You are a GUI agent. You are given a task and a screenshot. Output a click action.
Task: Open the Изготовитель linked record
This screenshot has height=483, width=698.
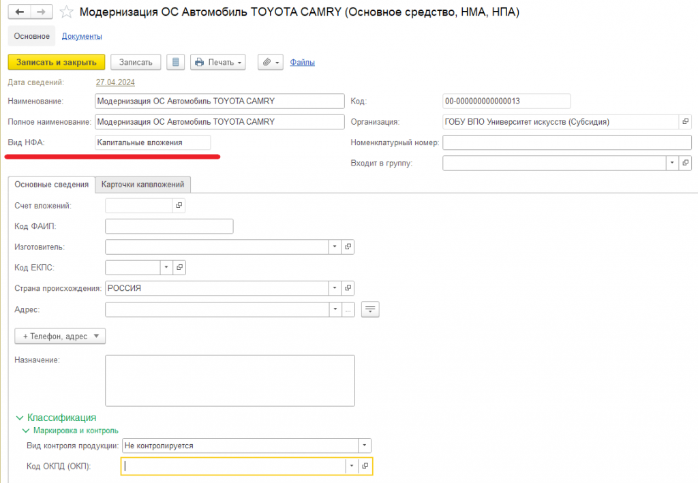tap(348, 247)
